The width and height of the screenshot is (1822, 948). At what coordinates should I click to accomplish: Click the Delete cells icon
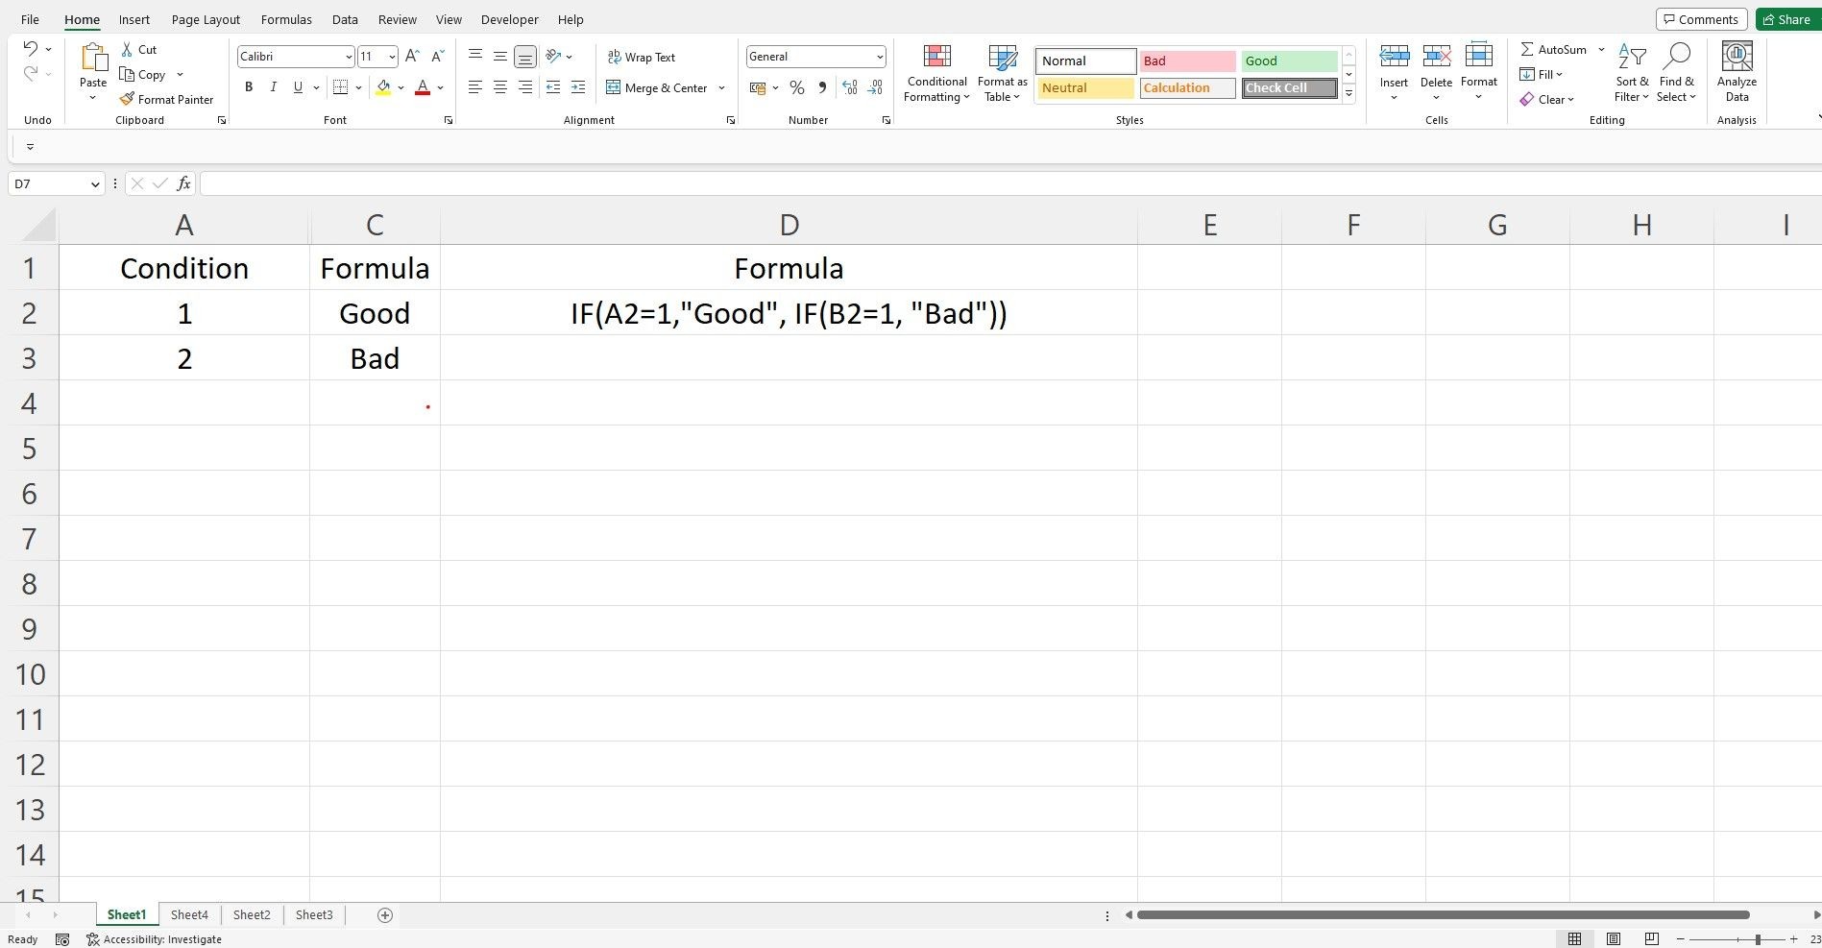click(x=1437, y=57)
